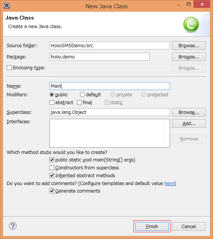The width and height of the screenshot is (213, 239).
Task: Toggle the Generate comments checkbox
Action: click(x=52, y=191)
